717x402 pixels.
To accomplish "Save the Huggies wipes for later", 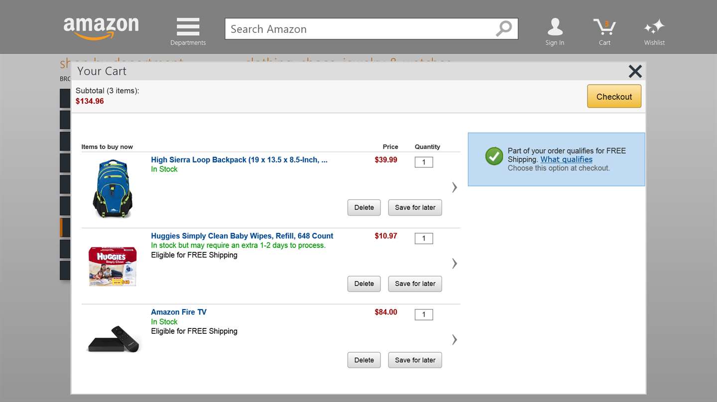I will tap(415, 284).
